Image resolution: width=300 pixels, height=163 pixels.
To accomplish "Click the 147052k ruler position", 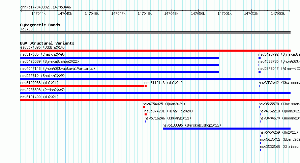I will coord(251,13).
